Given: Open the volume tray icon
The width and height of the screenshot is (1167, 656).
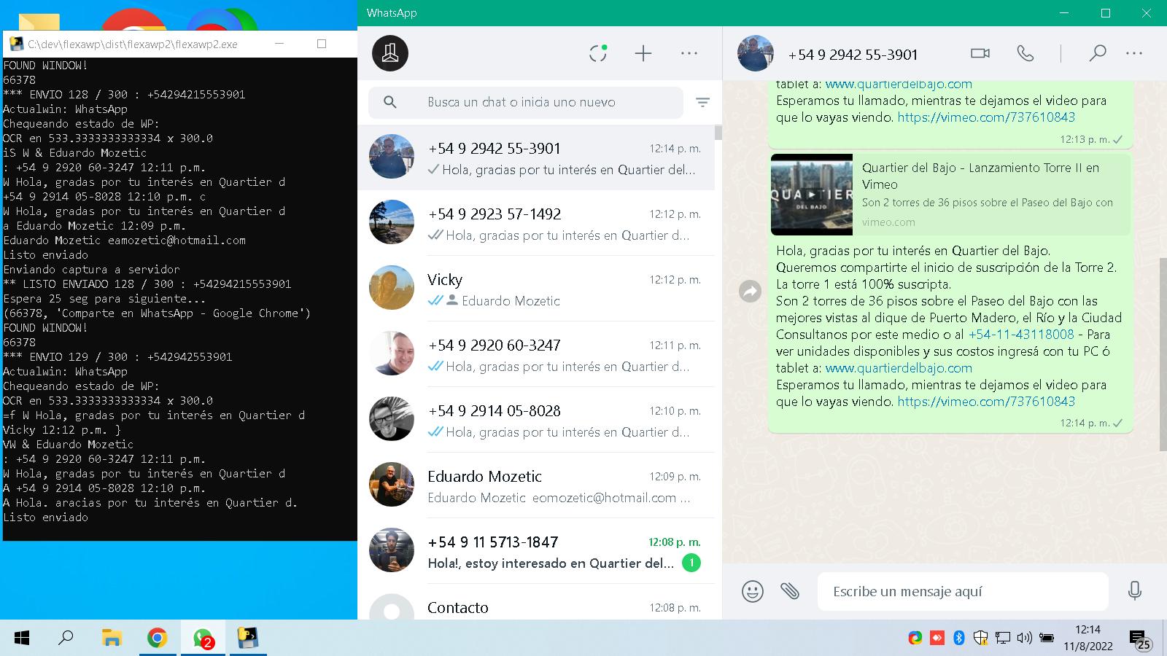Looking at the screenshot, I should coord(1024,638).
